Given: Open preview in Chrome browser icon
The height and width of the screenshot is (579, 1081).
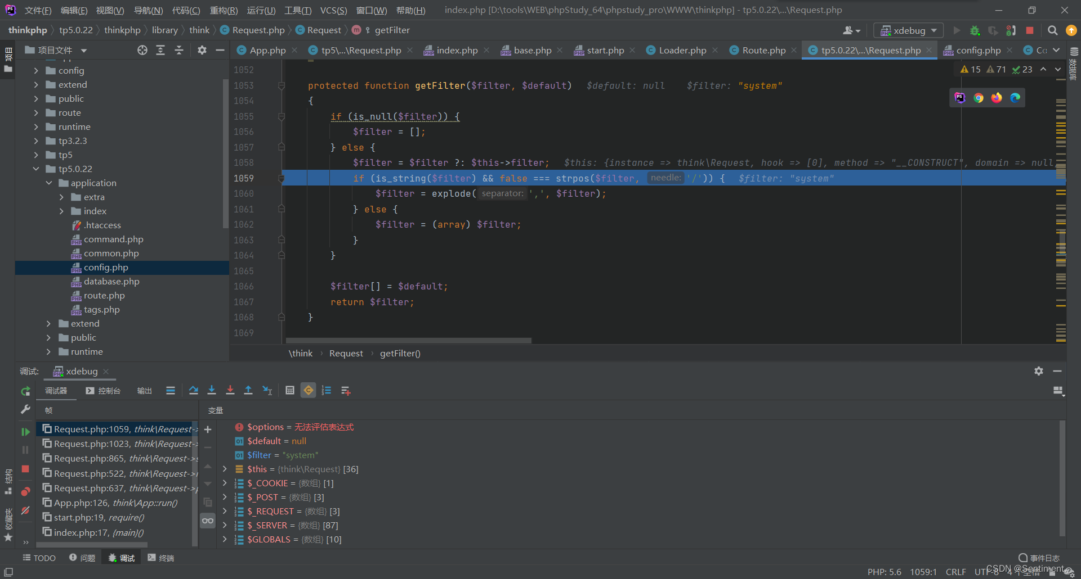Looking at the screenshot, I should tap(979, 98).
